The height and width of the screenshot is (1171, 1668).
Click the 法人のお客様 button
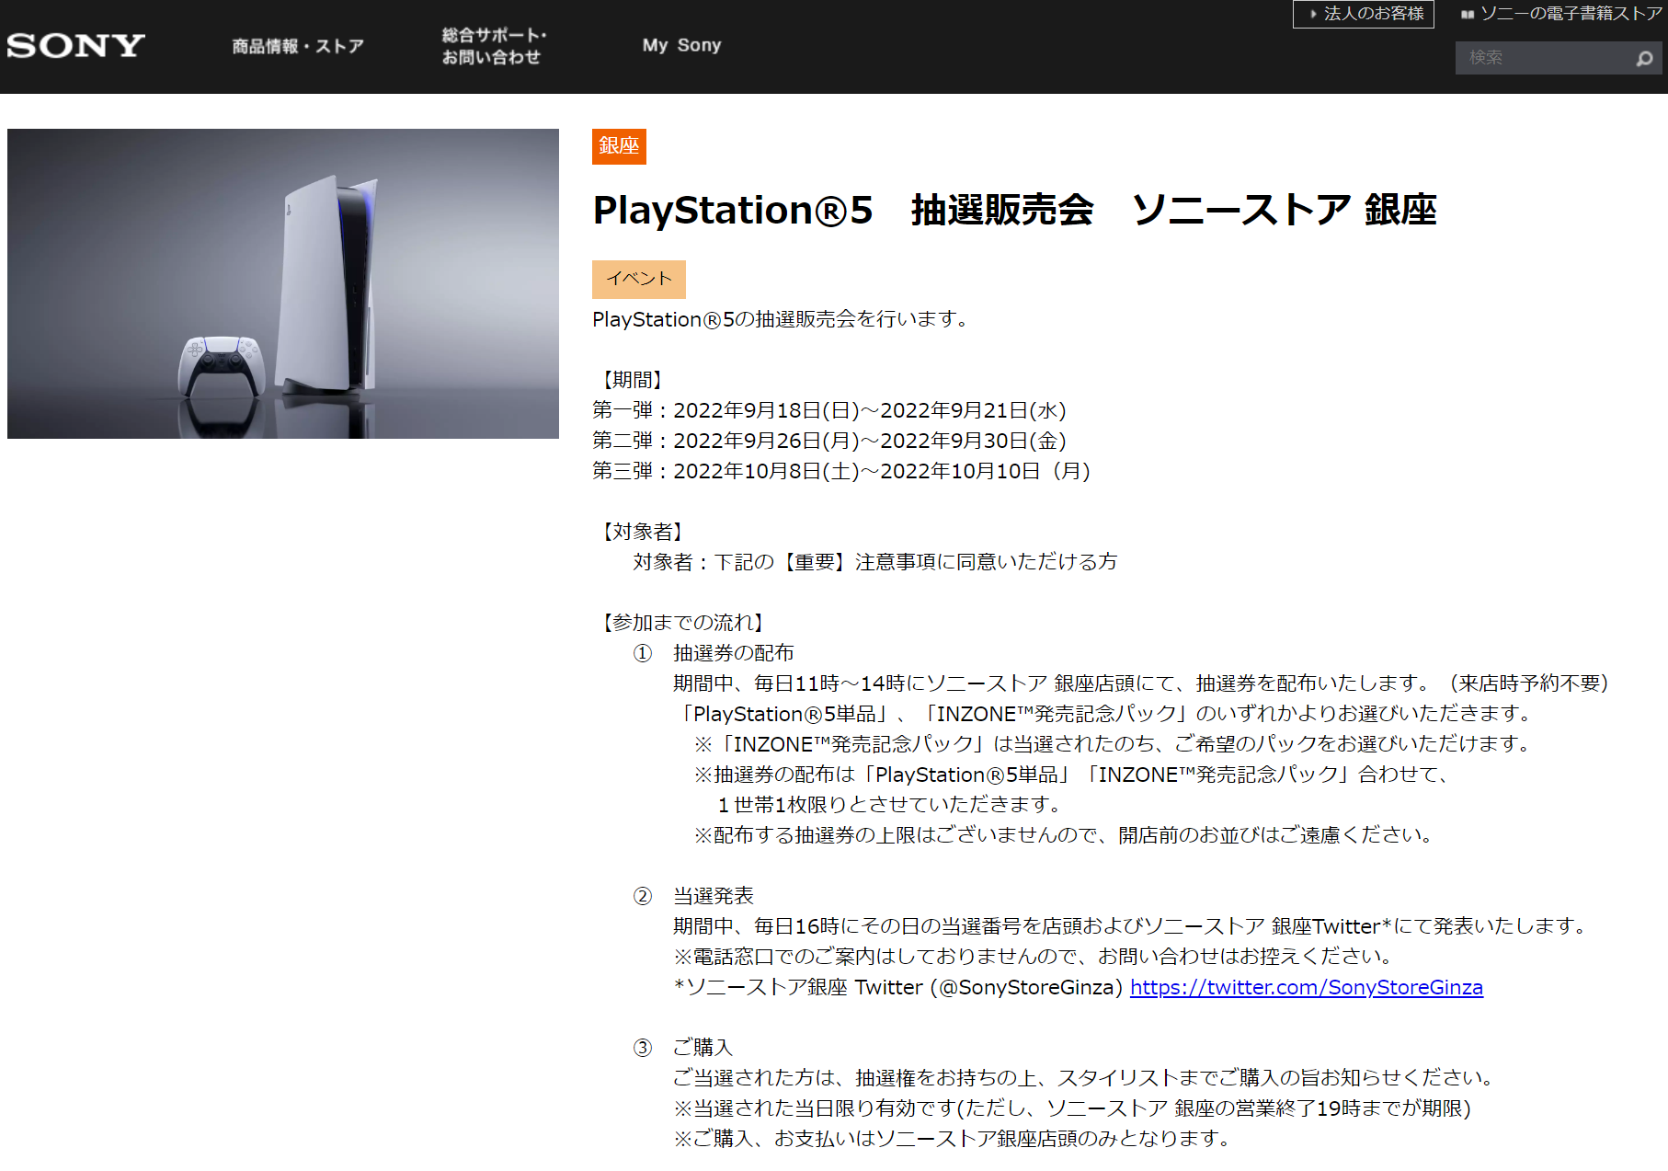pyautogui.click(x=1364, y=14)
